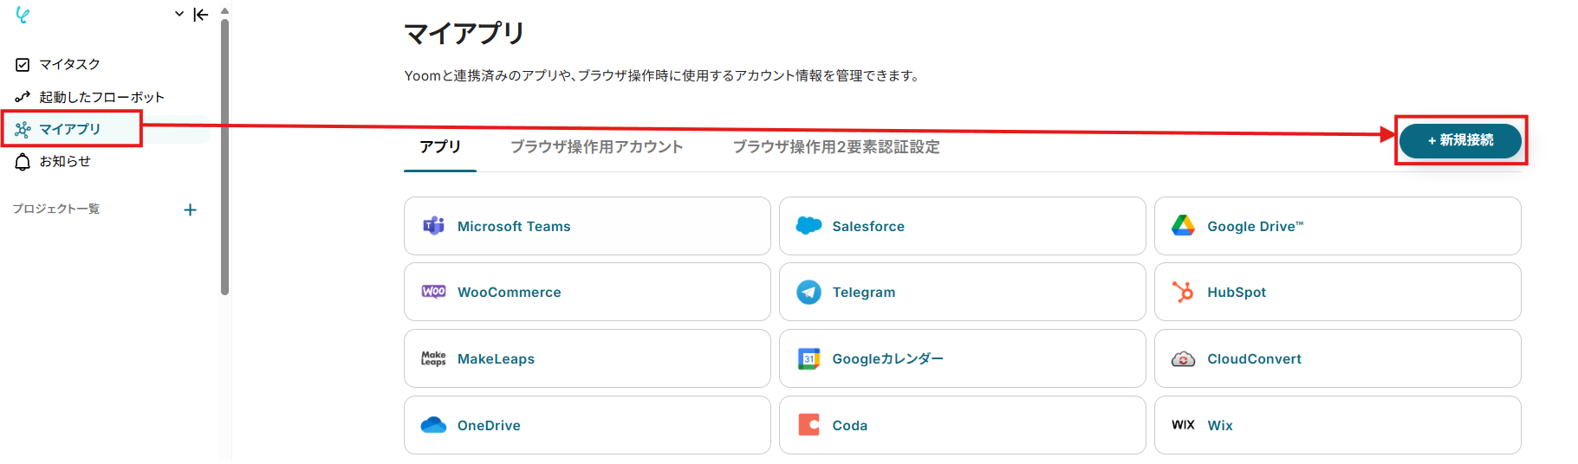Open the OneDrive cloud icon

433,425
